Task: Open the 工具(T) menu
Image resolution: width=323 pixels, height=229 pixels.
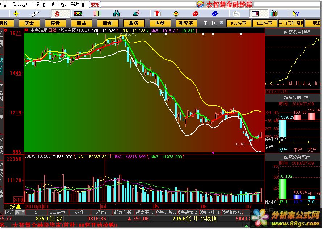Action: 39,4
